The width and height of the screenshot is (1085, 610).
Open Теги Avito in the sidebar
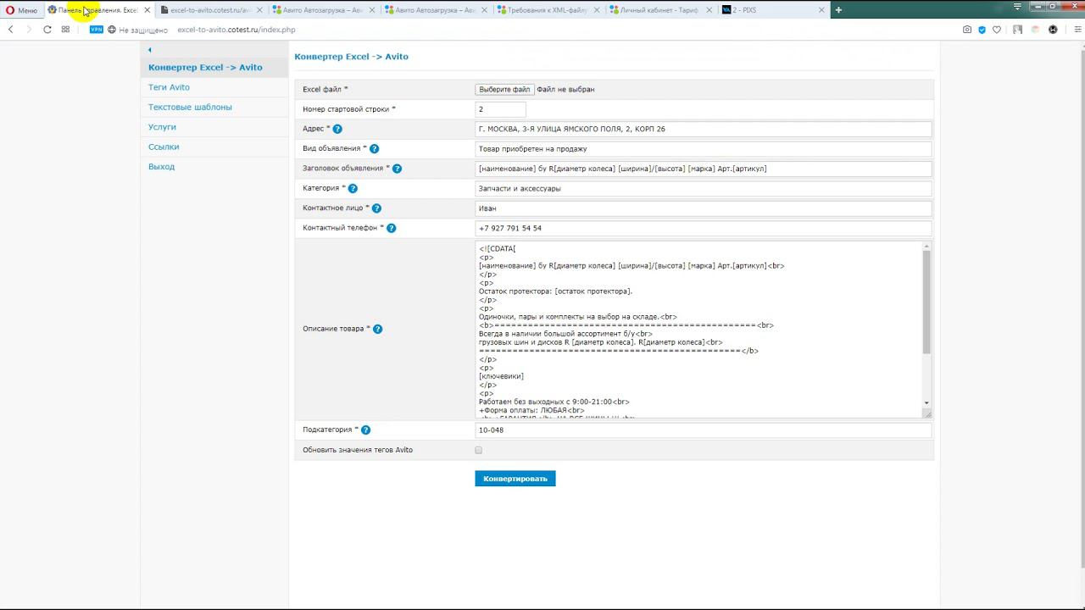point(169,87)
